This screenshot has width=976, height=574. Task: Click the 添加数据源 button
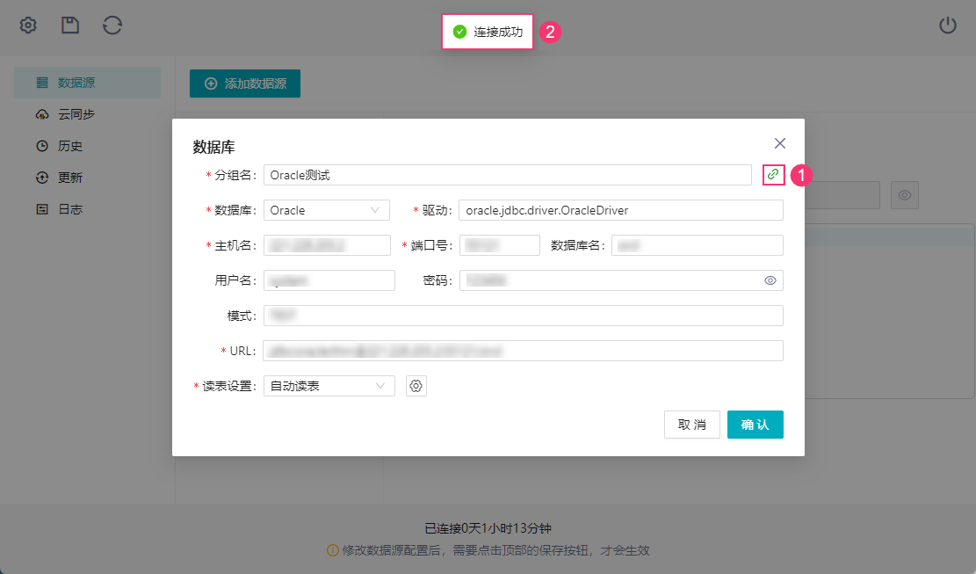pyautogui.click(x=245, y=84)
